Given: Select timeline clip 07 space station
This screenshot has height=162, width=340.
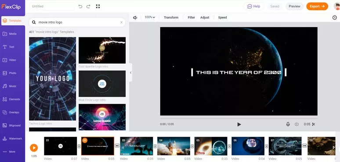Looking at the screenshot, I should [285, 146].
